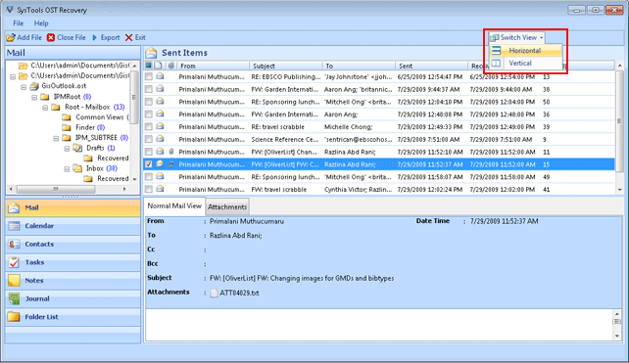The height and width of the screenshot is (363, 629).
Task: Collapse the Inbox tree node
Action: coord(67,169)
